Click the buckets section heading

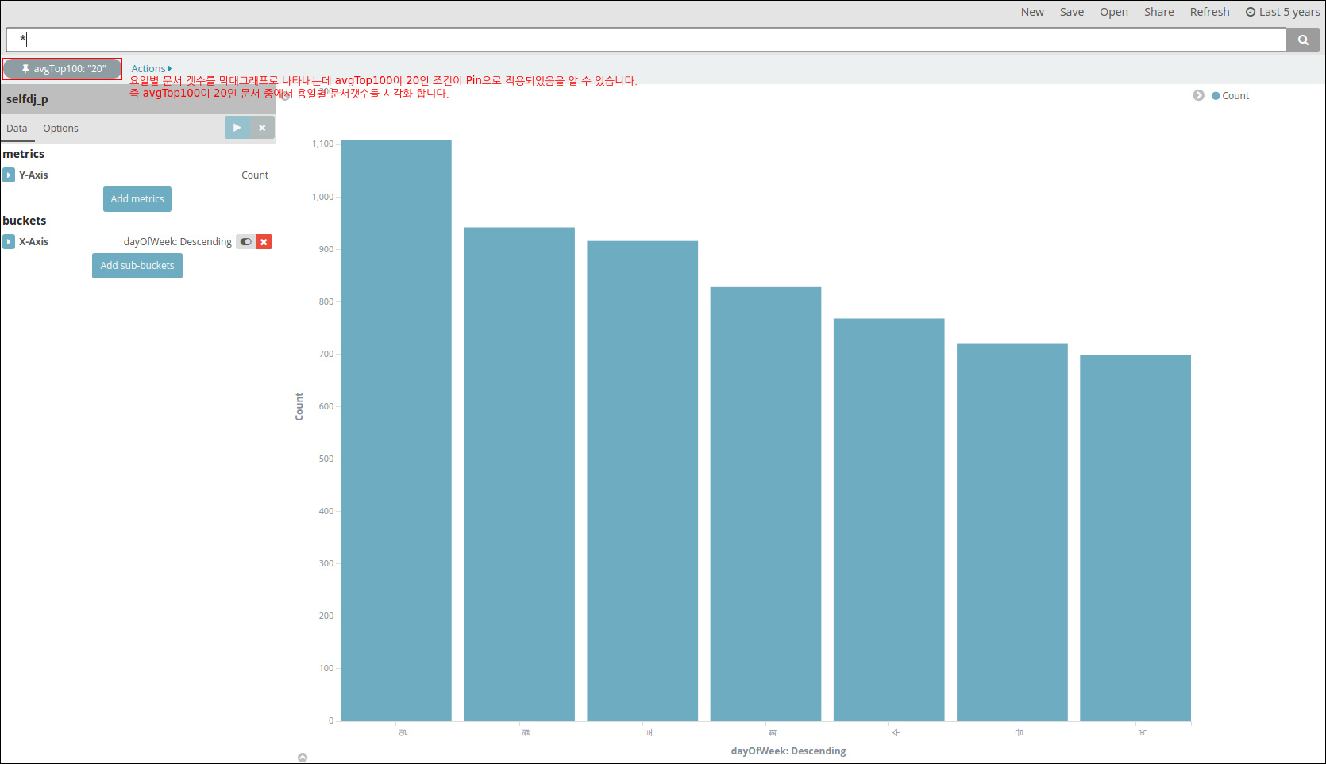[x=25, y=221]
